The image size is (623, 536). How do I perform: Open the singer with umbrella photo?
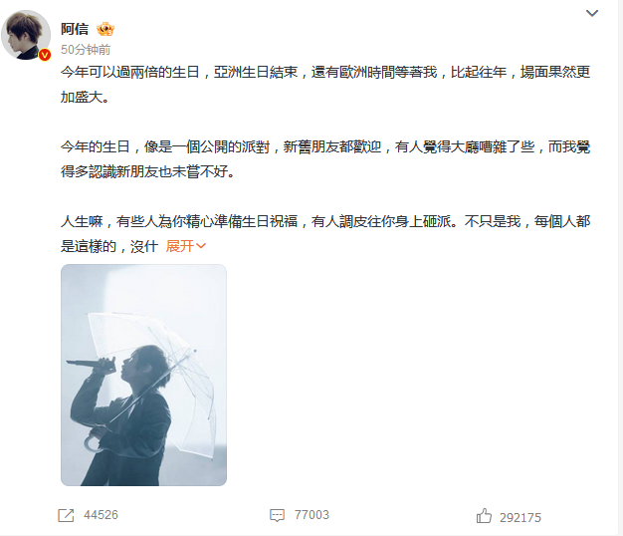click(144, 375)
